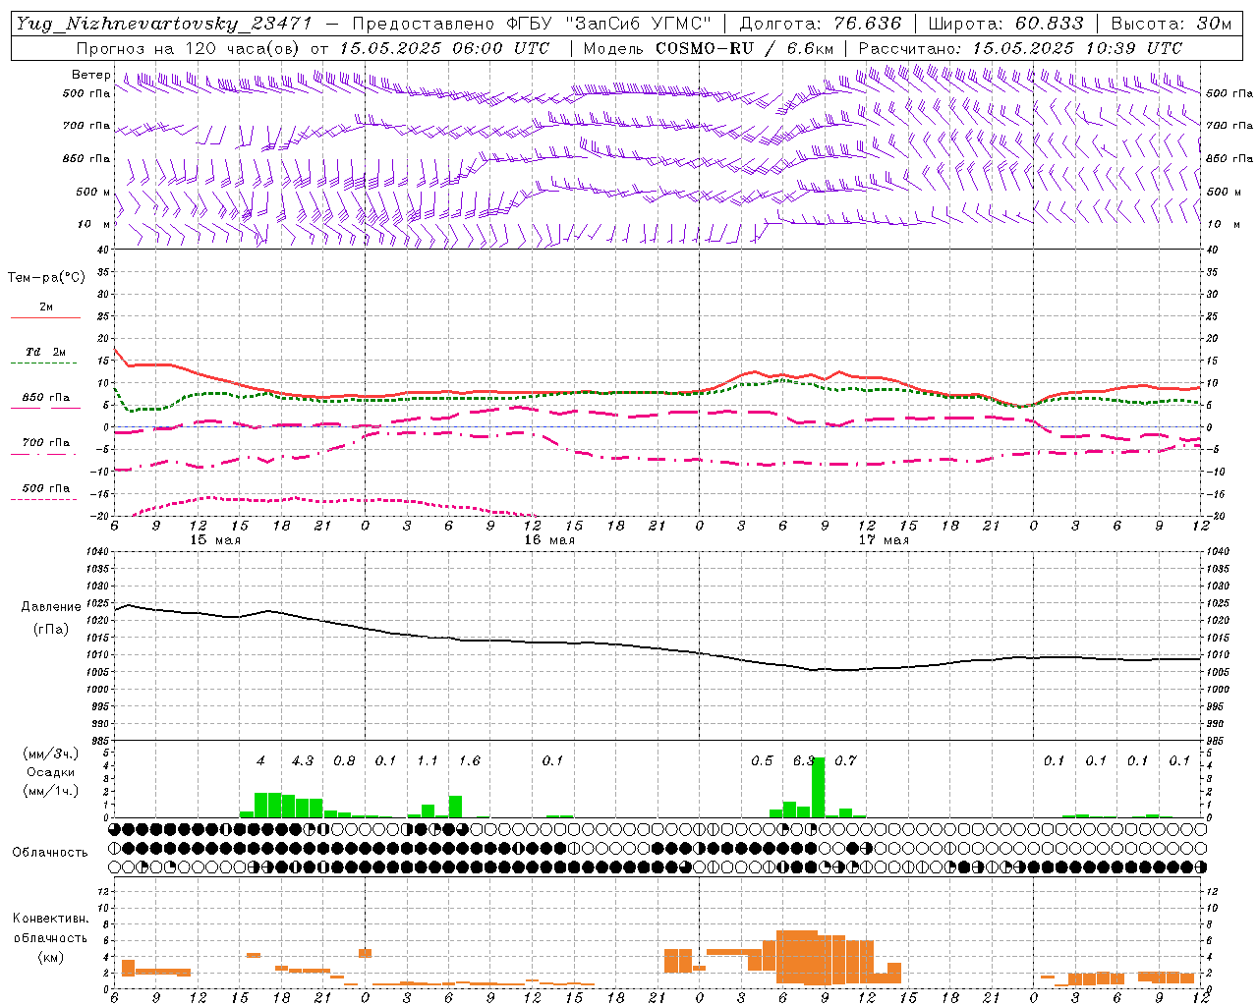Click the 1.6 precipitation total
The height and width of the screenshot is (1006, 1258).
tap(470, 760)
